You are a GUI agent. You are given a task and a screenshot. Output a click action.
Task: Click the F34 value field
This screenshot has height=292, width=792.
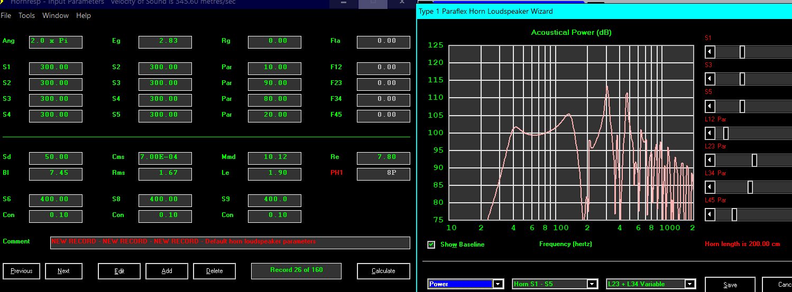[383, 100]
